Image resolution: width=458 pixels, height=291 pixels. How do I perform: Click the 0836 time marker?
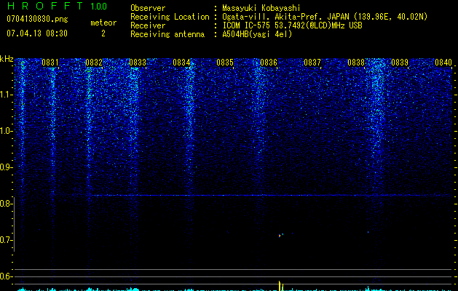pos(269,63)
